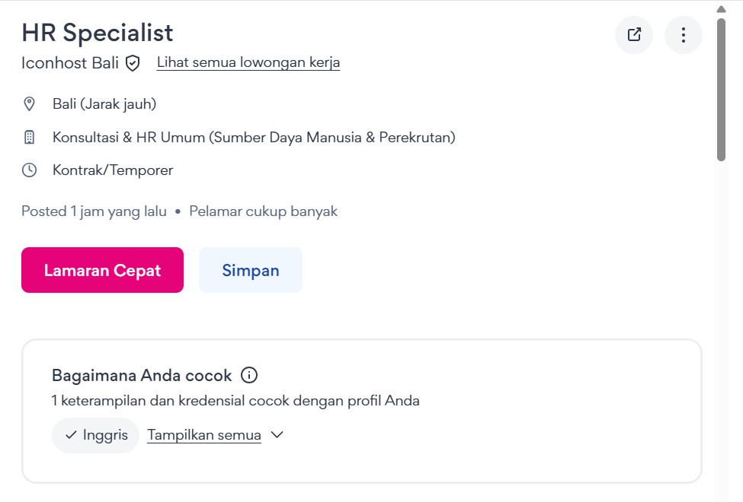Click the Kontrak/Temporer job type text
743x502 pixels.
coord(113,170)
